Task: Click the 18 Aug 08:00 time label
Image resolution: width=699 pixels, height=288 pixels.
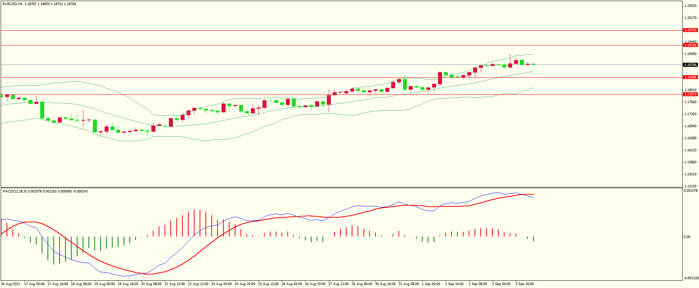Action: (x=81, y=284)
